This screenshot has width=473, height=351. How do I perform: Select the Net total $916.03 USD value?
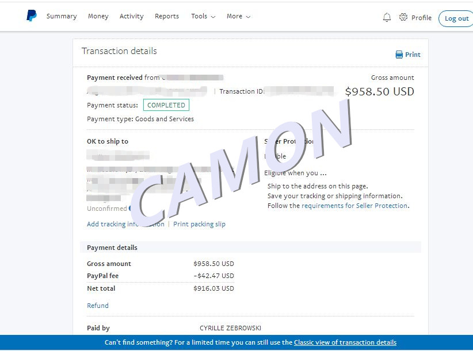pos(213,288)
